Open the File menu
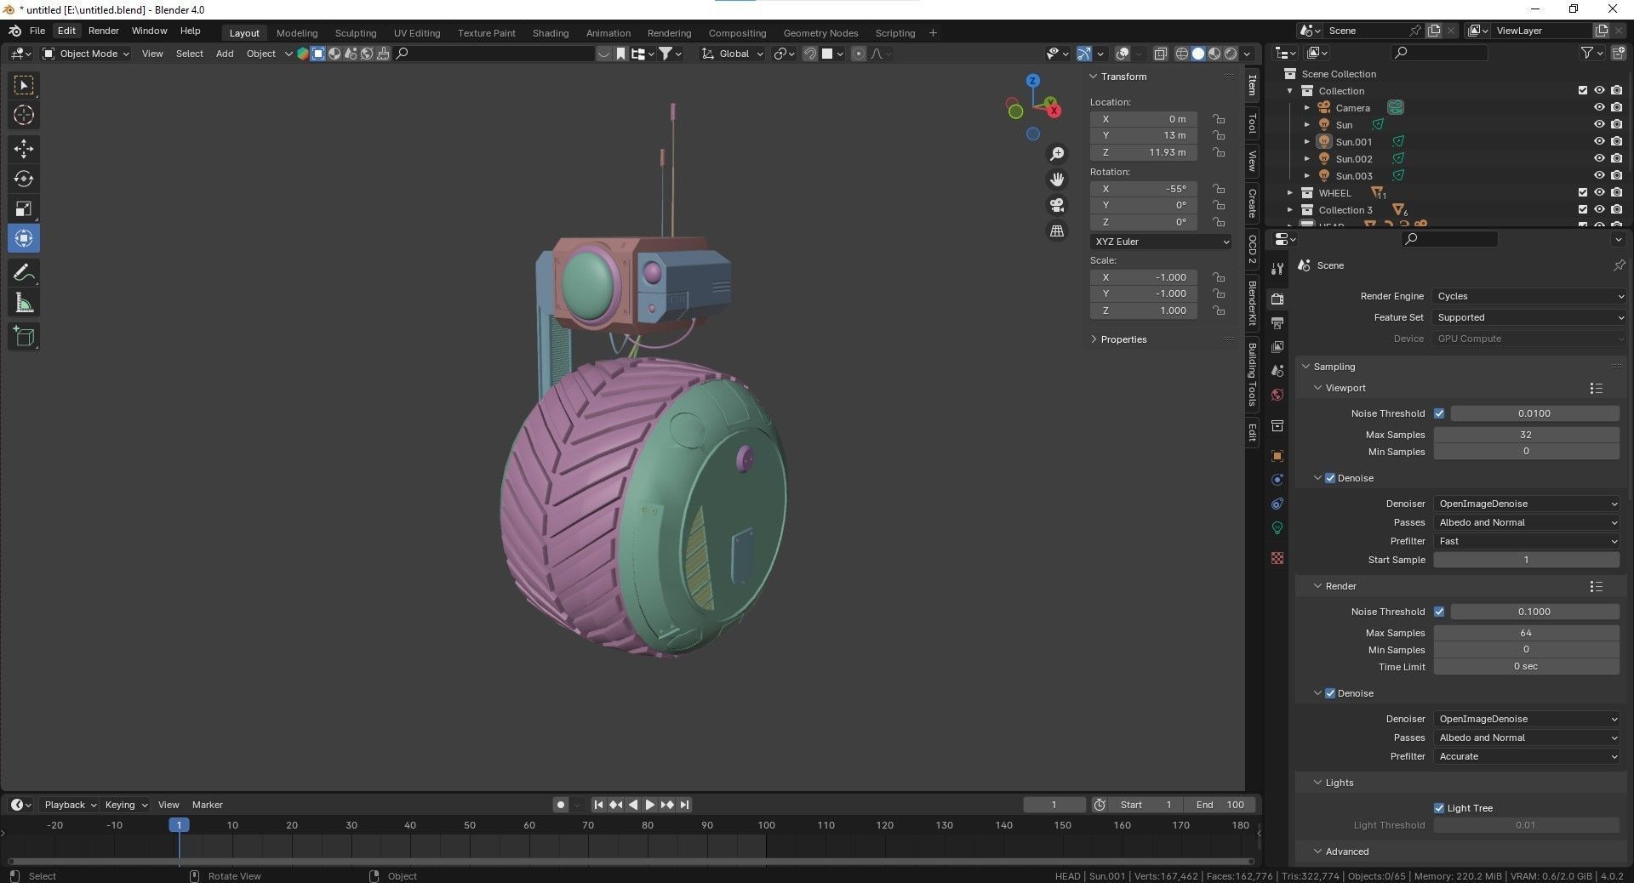 click(x=37, y=31)
